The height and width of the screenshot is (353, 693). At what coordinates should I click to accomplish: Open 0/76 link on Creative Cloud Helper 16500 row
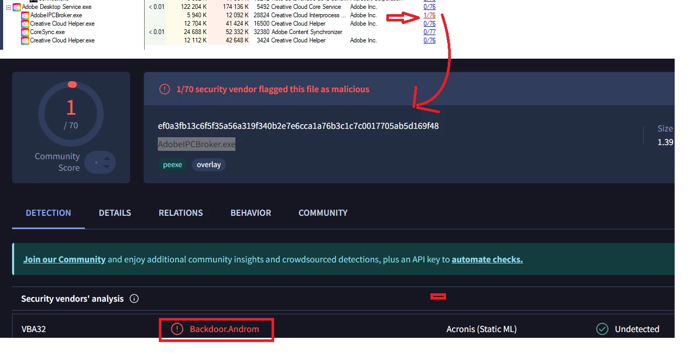pyautogui.click(x=429, y=24)
